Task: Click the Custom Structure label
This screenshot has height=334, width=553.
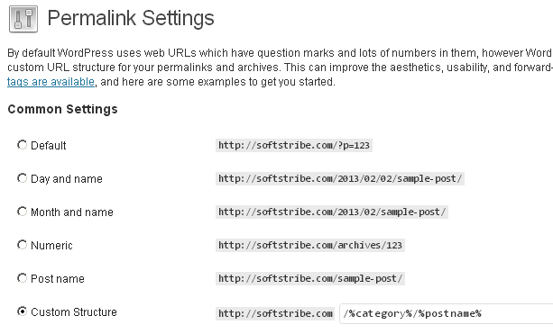Action: (74, 312)
